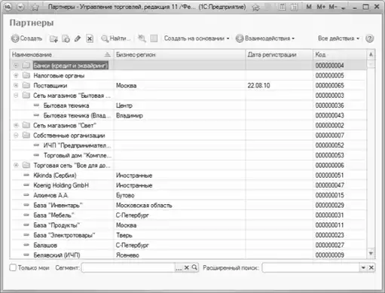Viewport: 385px width, 293px height.
Task: Open help with the question mark icon
Action: pyautogui.click(x=369, y=38)
